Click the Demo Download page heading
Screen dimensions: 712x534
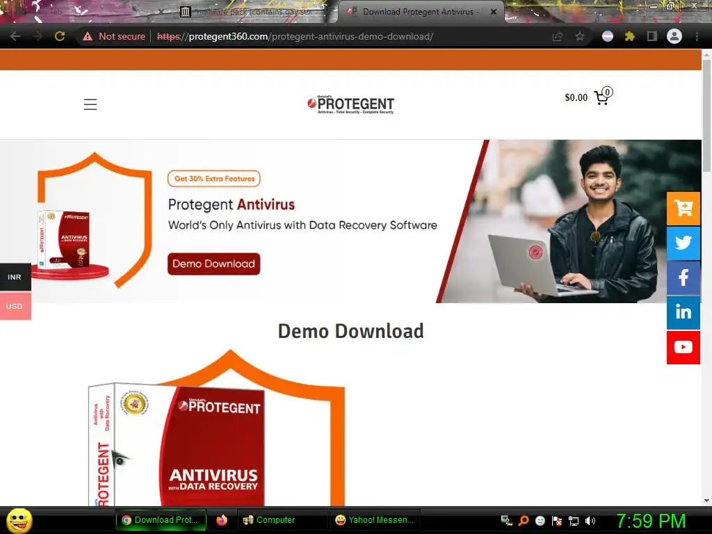tap(350, 331)
